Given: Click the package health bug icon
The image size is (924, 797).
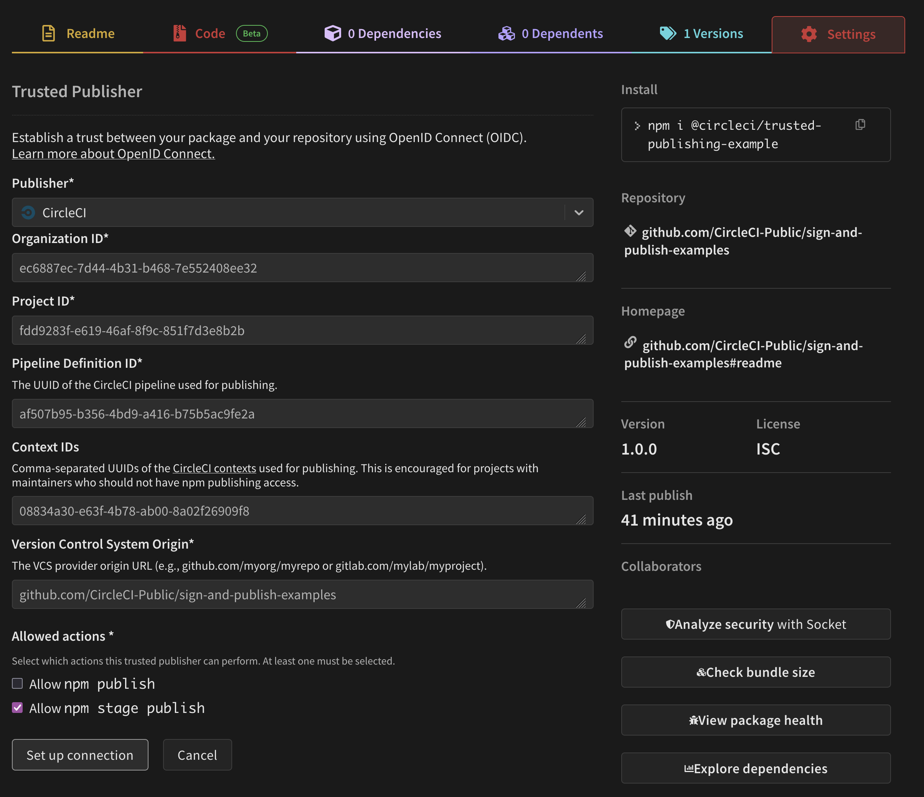Looking at the screenshot, I should pos(693,720).
